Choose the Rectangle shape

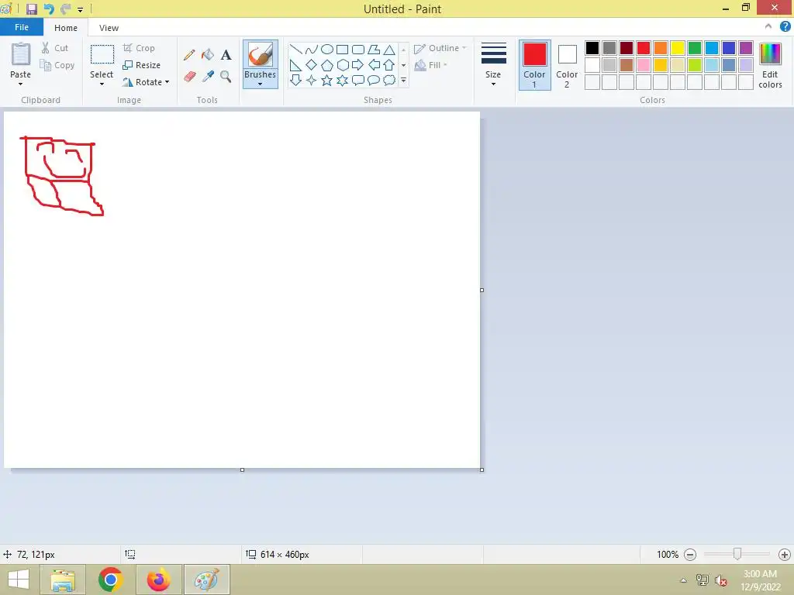(x=342, y=50)
